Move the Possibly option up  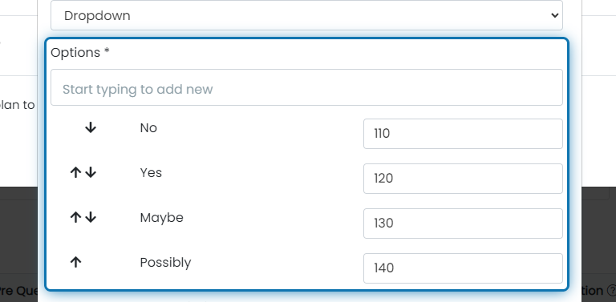tap(75, 262)
